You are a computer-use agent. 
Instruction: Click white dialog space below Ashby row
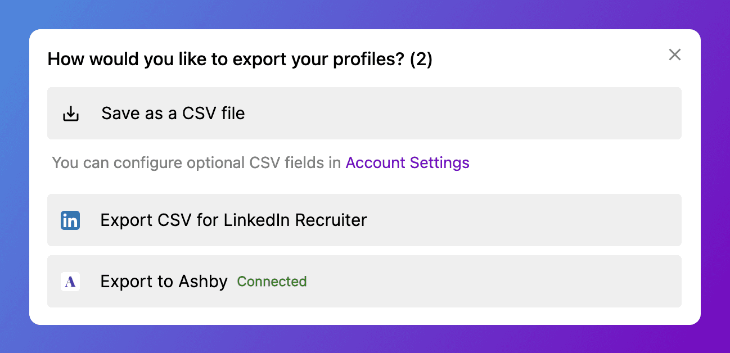365,316
